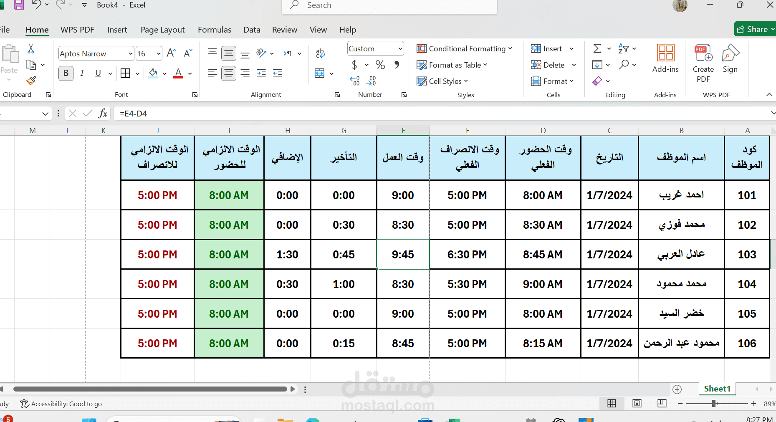Image resolution: width=776 pixels, height=422 pixels.
Task: Toggle Italic formatting
Action: (x=82, y=73)
